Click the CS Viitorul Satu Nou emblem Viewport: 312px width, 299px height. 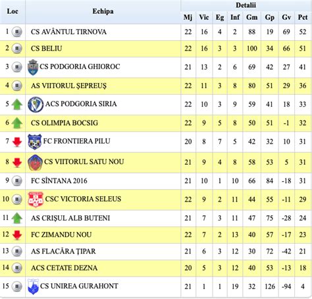[35, 163]
